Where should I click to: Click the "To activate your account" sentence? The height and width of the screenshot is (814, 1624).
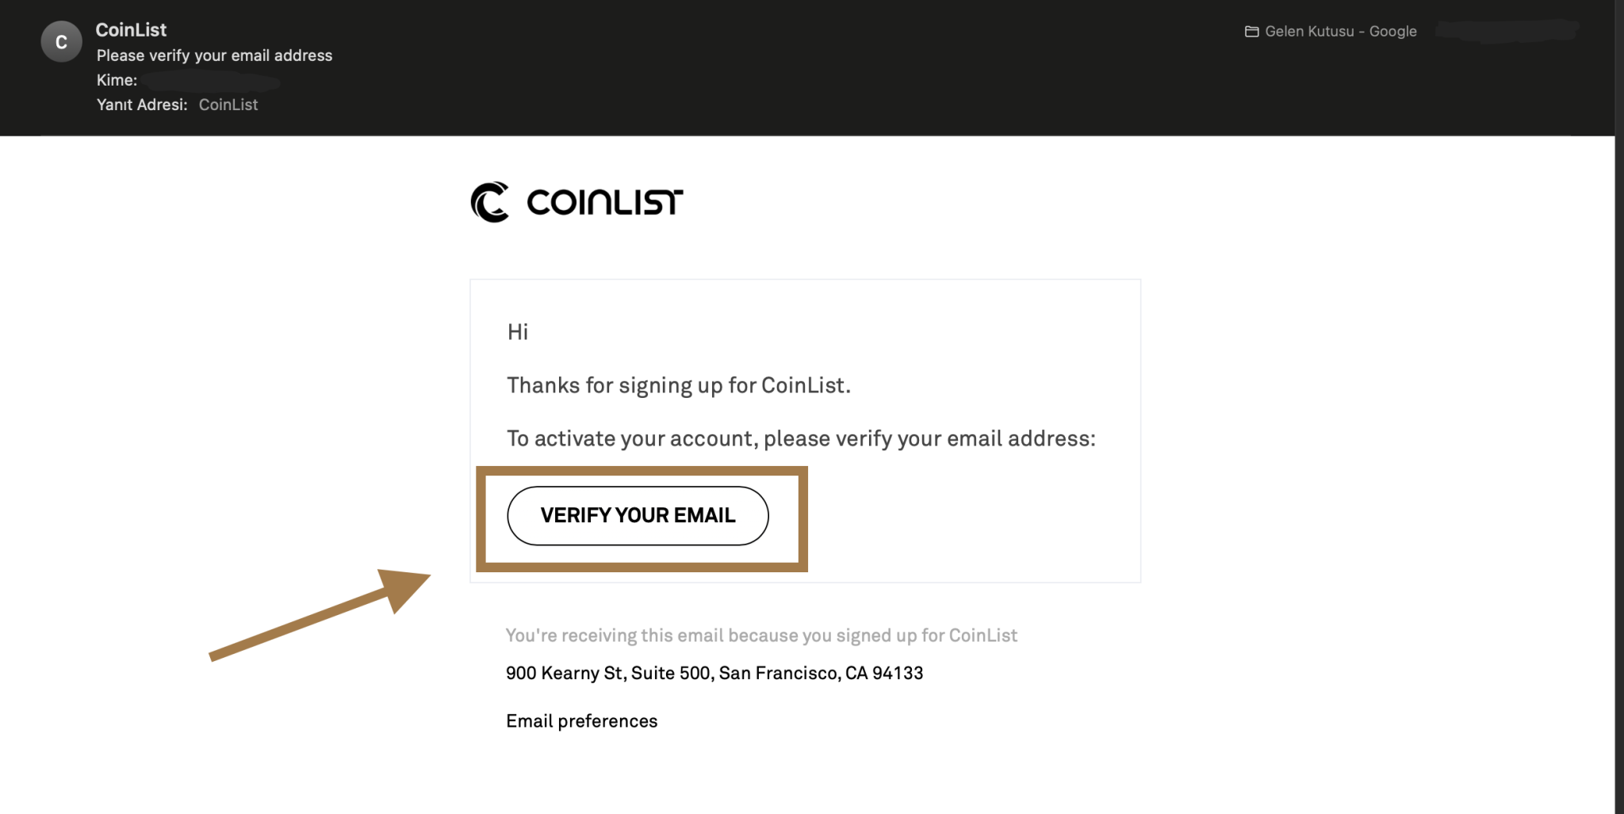click(x=801, y=438)
